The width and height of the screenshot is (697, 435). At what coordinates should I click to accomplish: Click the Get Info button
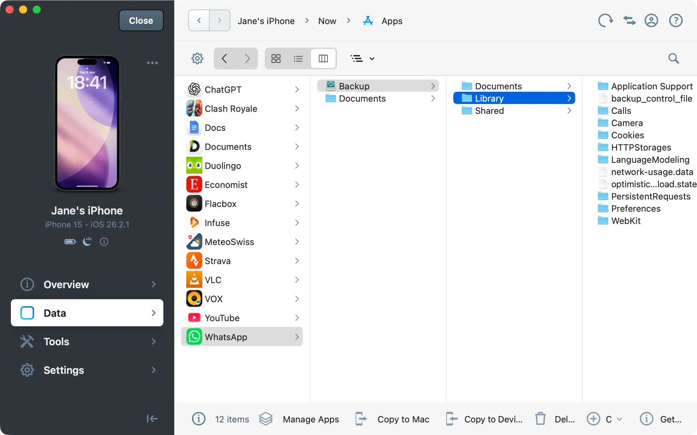pyautogui.click(x=661, y=419)
